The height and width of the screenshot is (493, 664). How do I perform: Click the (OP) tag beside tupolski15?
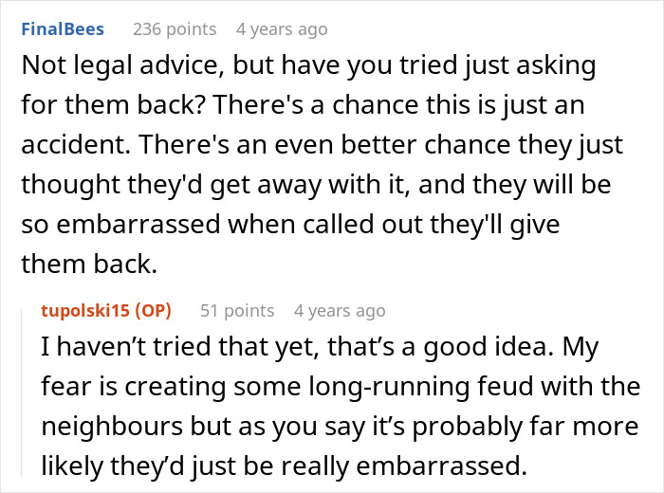pyautogui.click(x=158, y=310)
